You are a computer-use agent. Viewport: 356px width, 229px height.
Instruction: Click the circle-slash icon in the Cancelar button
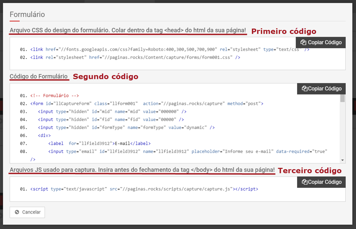click(17, 212)
